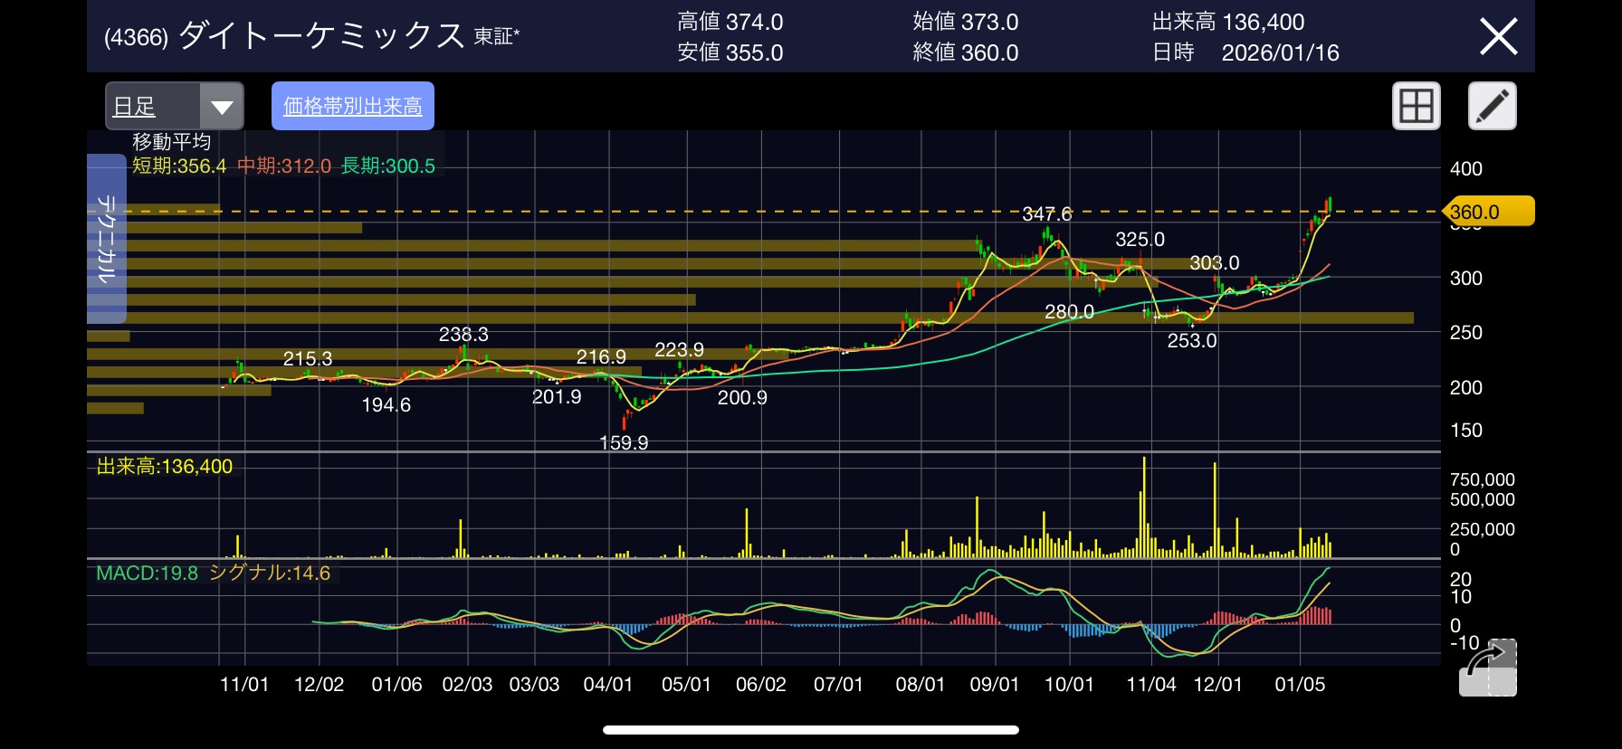
Task: Tap the MACD:19.8 indicator label
Action: click(147, 574)
